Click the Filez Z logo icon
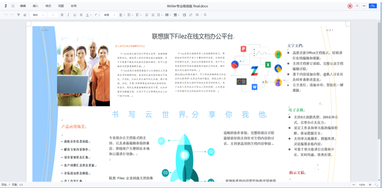This screenshot has width=382, height=188. (6, 6)
